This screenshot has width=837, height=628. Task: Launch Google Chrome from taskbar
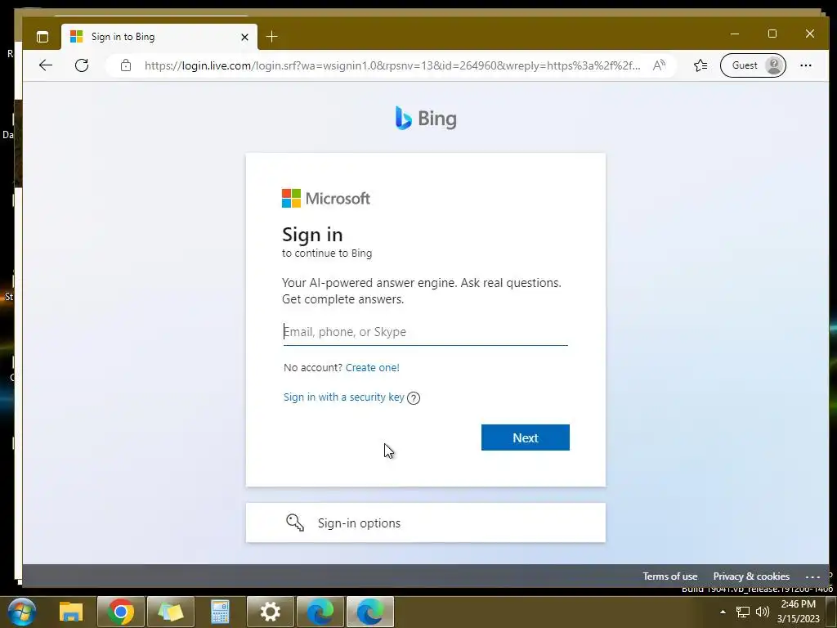tap(121, 612)
